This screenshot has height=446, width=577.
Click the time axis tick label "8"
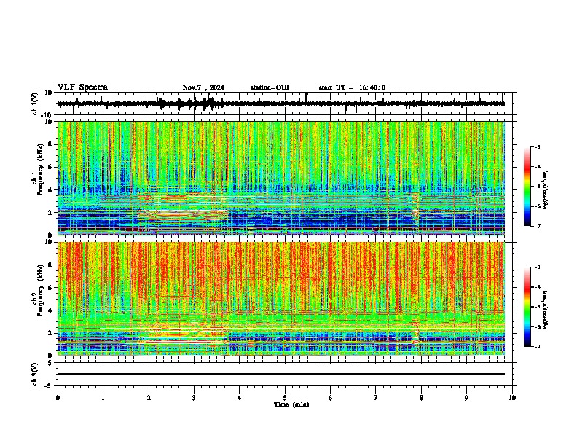pyautogui.click(x=421, y=398)
